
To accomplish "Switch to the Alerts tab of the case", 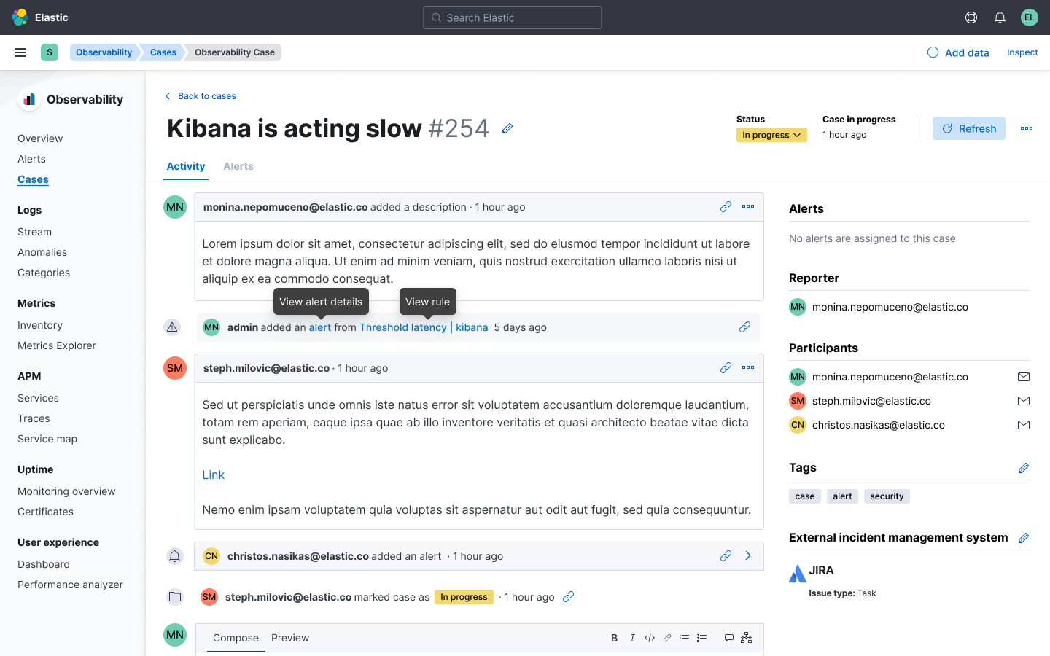I will click(x=238, y=166).
